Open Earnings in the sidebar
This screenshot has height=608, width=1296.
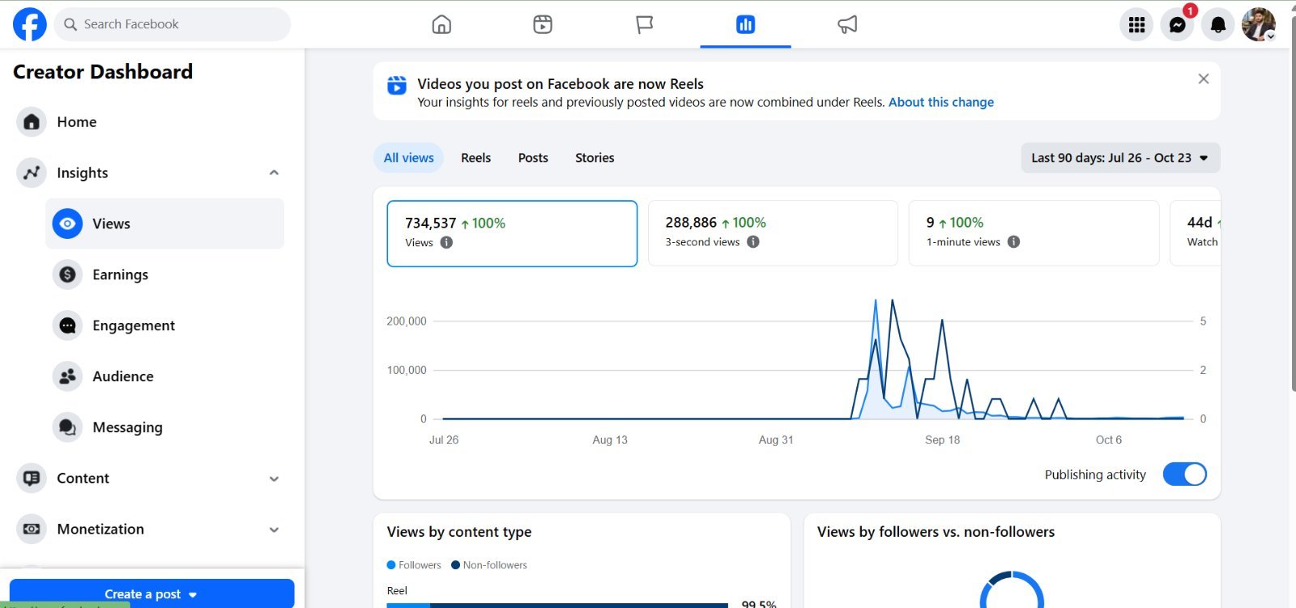(165, 274)
